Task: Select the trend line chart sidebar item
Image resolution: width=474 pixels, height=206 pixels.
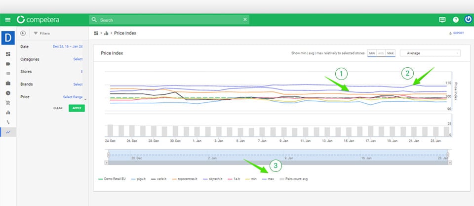Action: pyautogui.click(x=8, y=132)
